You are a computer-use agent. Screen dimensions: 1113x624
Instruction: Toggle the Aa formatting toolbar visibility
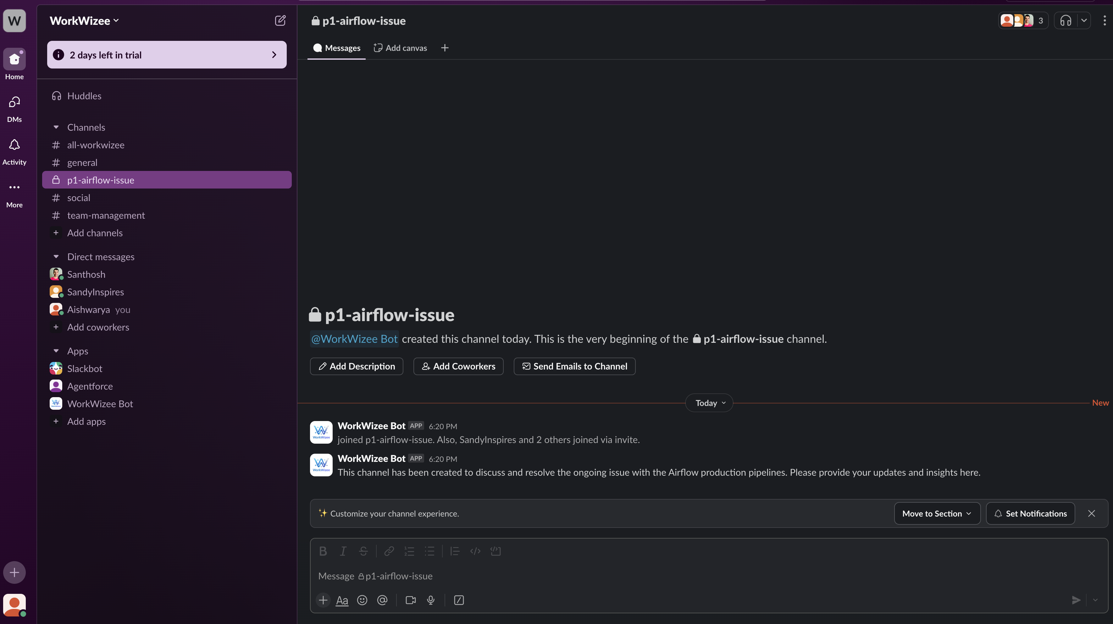tap(342, 600)
